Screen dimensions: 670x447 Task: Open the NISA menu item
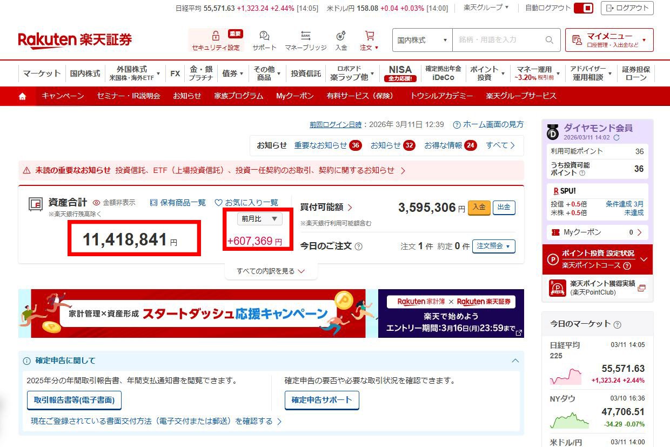[400, 73]
